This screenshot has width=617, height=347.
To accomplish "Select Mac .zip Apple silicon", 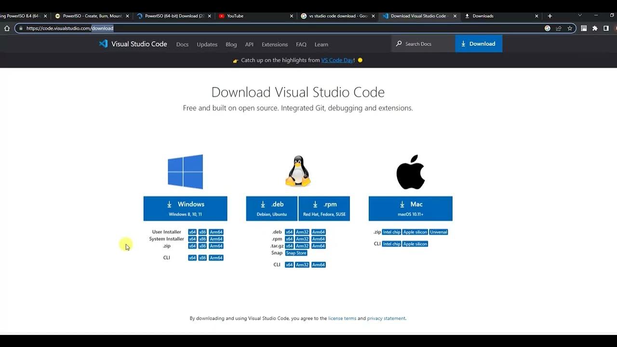I will tap(415, 232).
